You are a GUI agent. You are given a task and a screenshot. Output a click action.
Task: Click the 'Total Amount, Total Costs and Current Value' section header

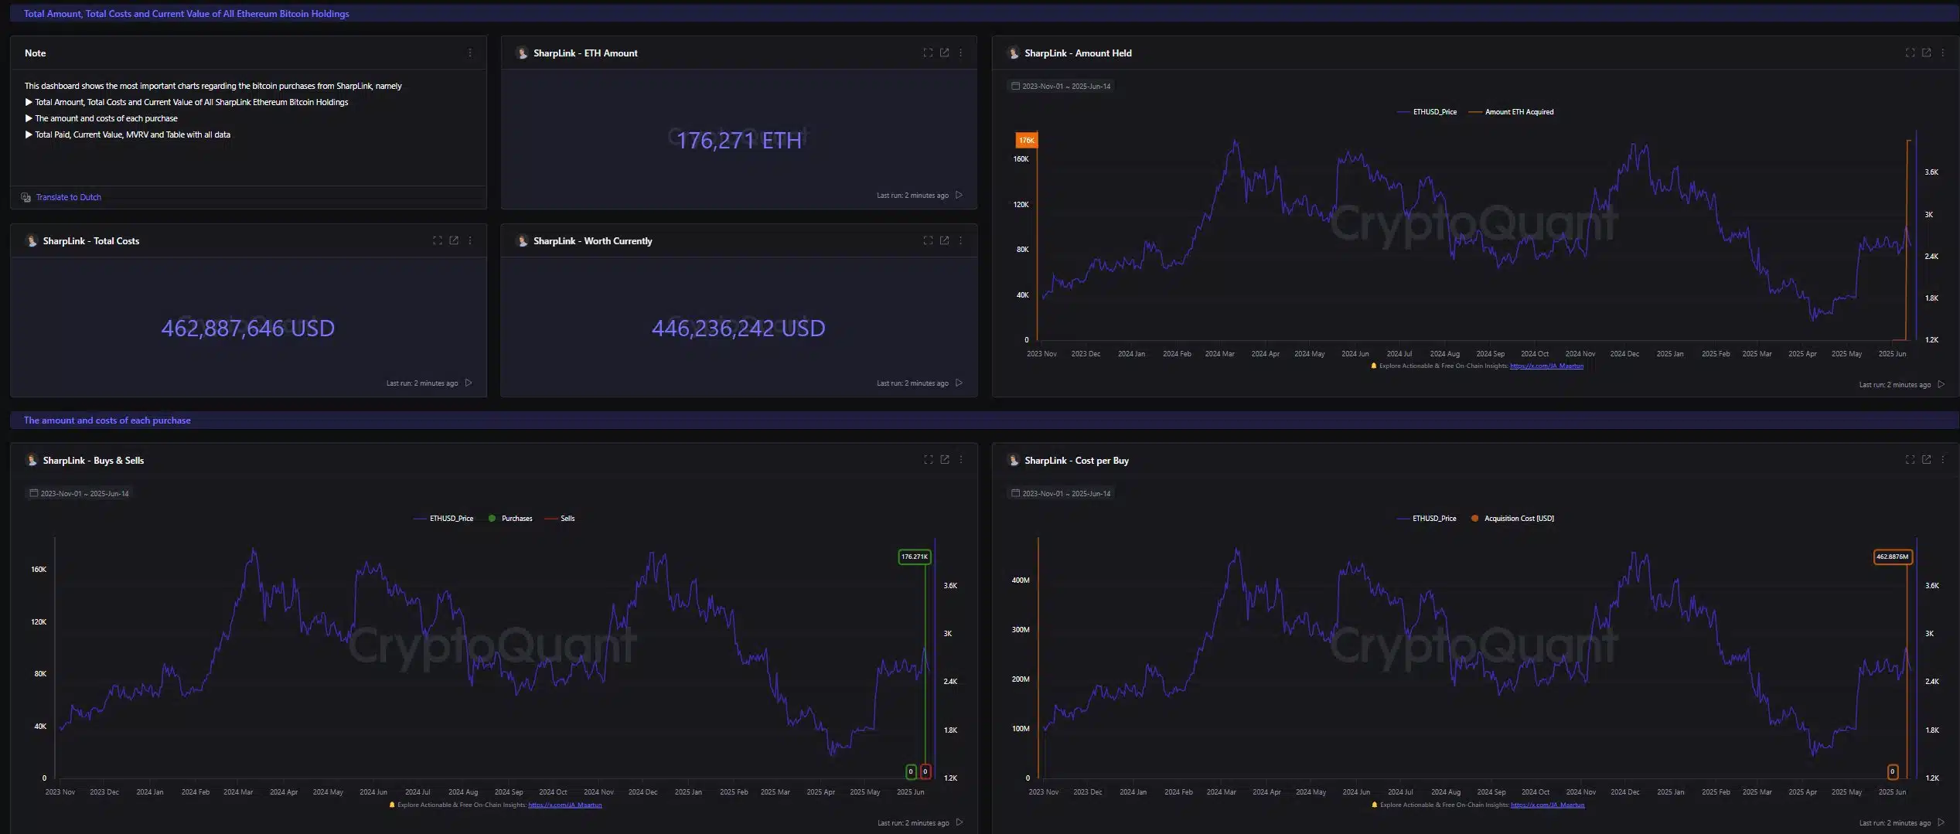(186, 14)
